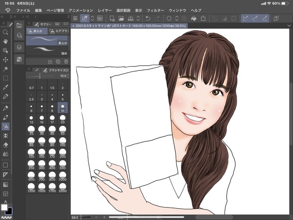The width and height of the screenshot is (293, 220).
Task: Select the Auto select magic wand tool
Action: click(x=6, y=69)
